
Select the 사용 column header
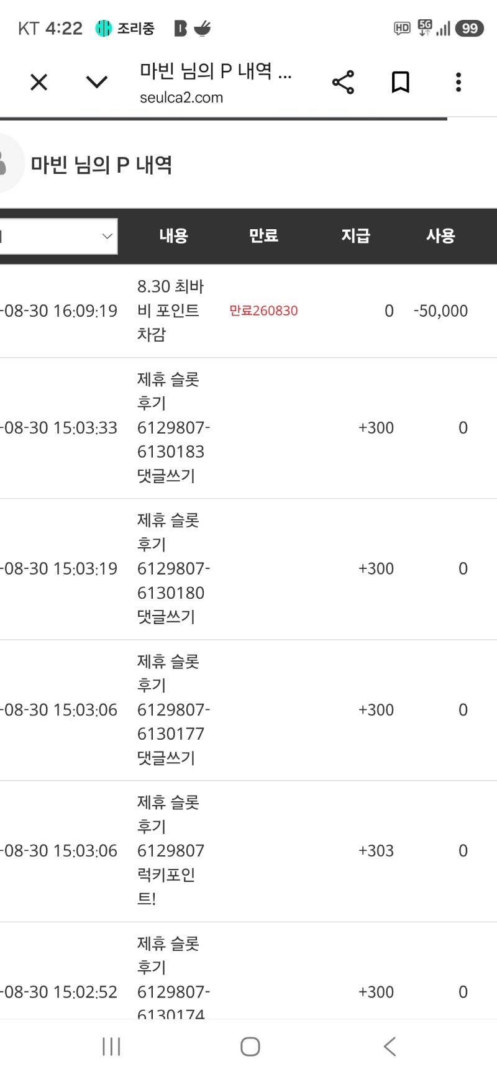440,236
